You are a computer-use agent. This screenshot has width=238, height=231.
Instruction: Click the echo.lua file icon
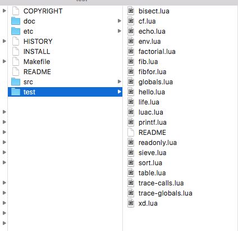point(131,31)
